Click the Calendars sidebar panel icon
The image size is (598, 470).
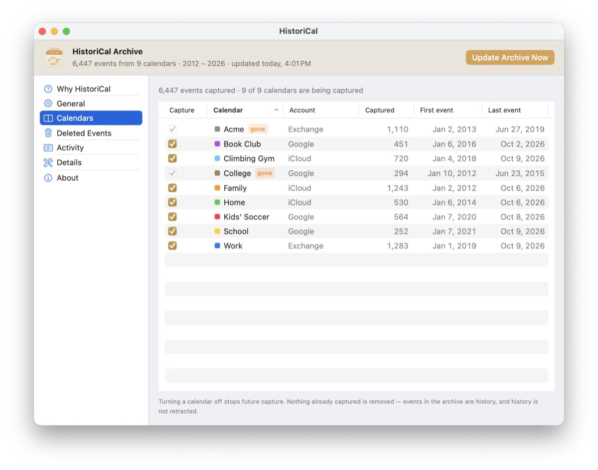pyautogui.click(x=48, y=118)
